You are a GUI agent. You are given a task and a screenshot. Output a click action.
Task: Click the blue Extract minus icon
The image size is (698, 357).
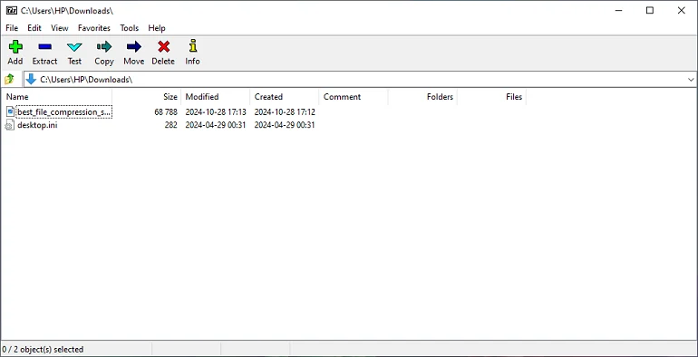(44, 47)
